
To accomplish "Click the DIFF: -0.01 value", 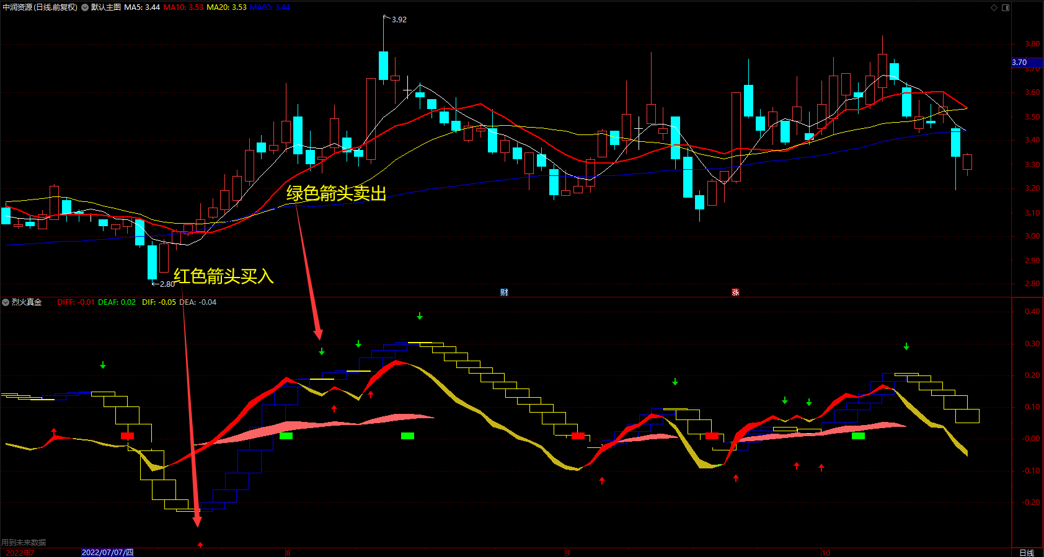I will coord(76,302).
